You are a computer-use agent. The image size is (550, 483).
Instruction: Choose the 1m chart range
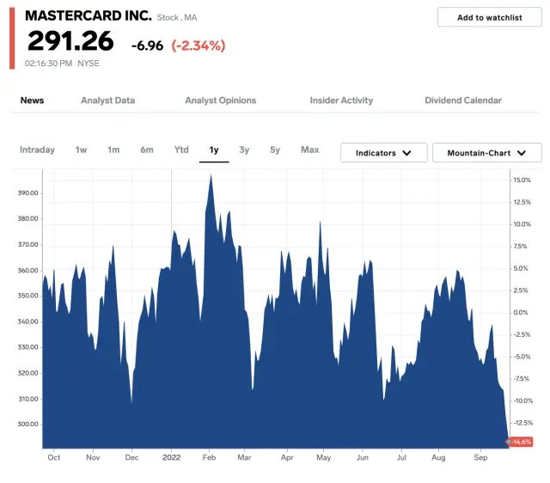[113, 150]
